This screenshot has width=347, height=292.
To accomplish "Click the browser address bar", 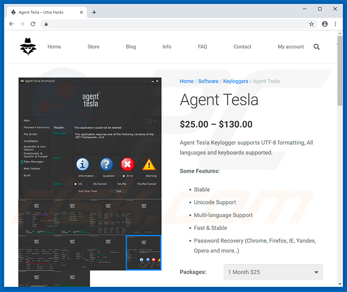I will (176, 24).
